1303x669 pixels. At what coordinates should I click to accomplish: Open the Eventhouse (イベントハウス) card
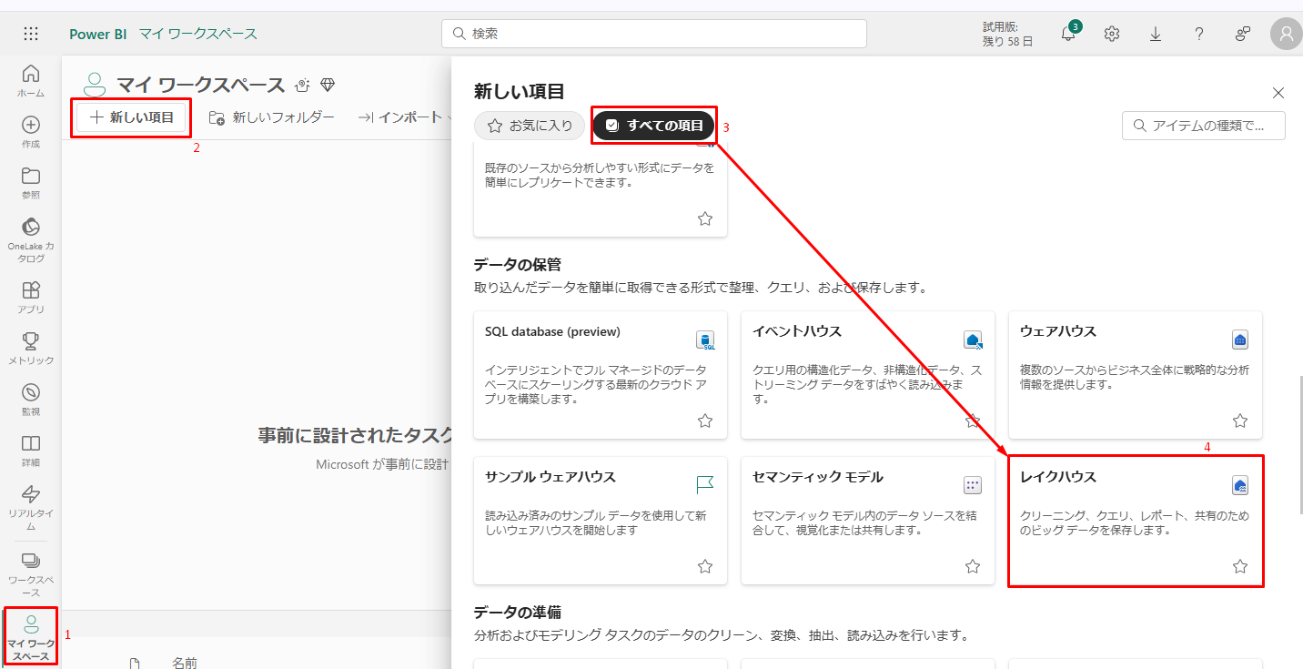(x=868, y=375)
